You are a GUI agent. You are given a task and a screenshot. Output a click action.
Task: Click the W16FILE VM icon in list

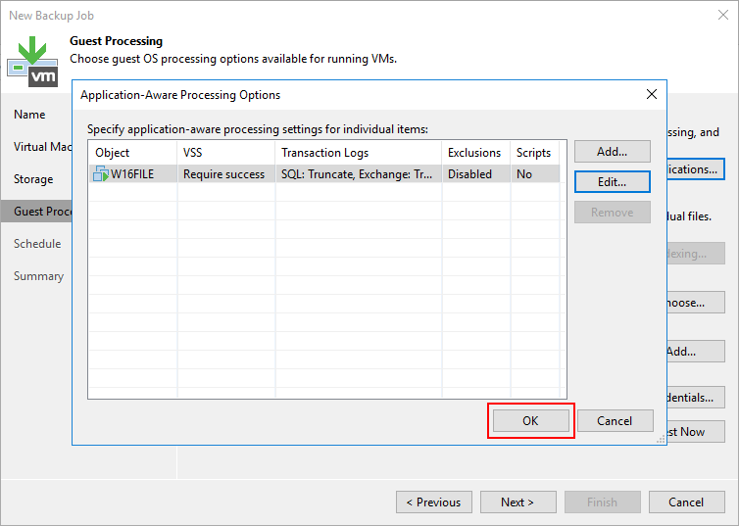(101, 174)
